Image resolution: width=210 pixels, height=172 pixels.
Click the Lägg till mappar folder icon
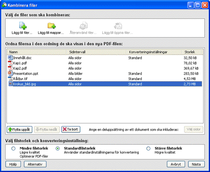click(x=51, y=25)
